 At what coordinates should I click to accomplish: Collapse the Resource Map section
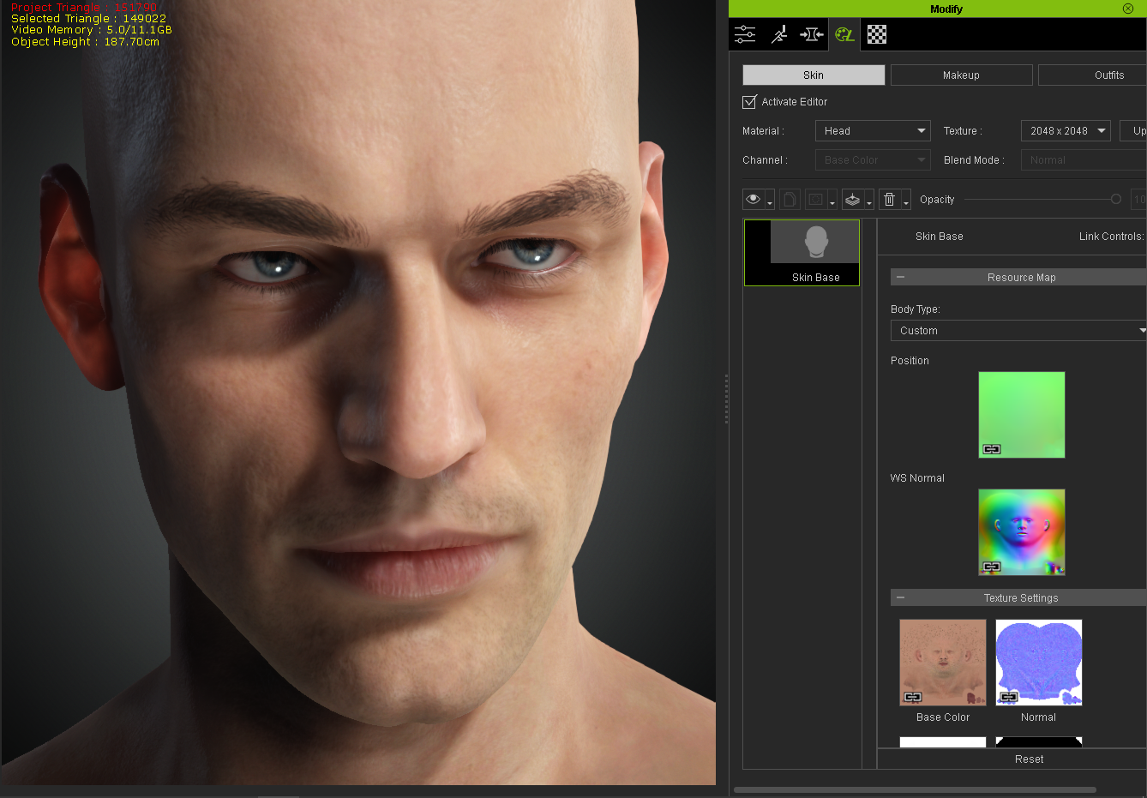pos(900,278)
